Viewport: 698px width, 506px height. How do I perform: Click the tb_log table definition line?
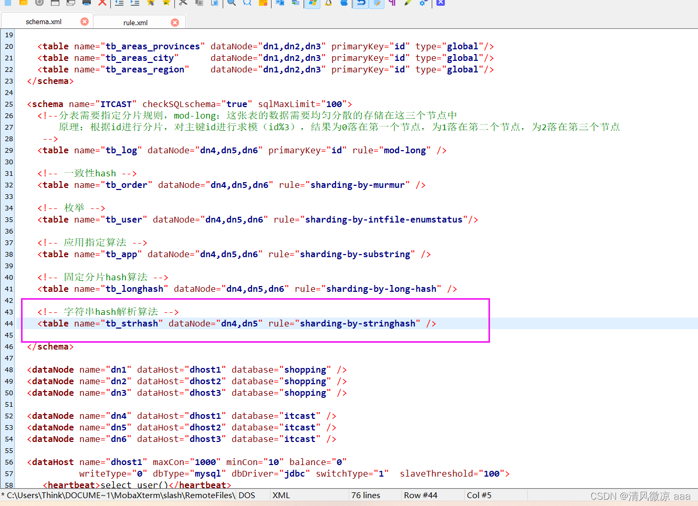click(242, 150)
